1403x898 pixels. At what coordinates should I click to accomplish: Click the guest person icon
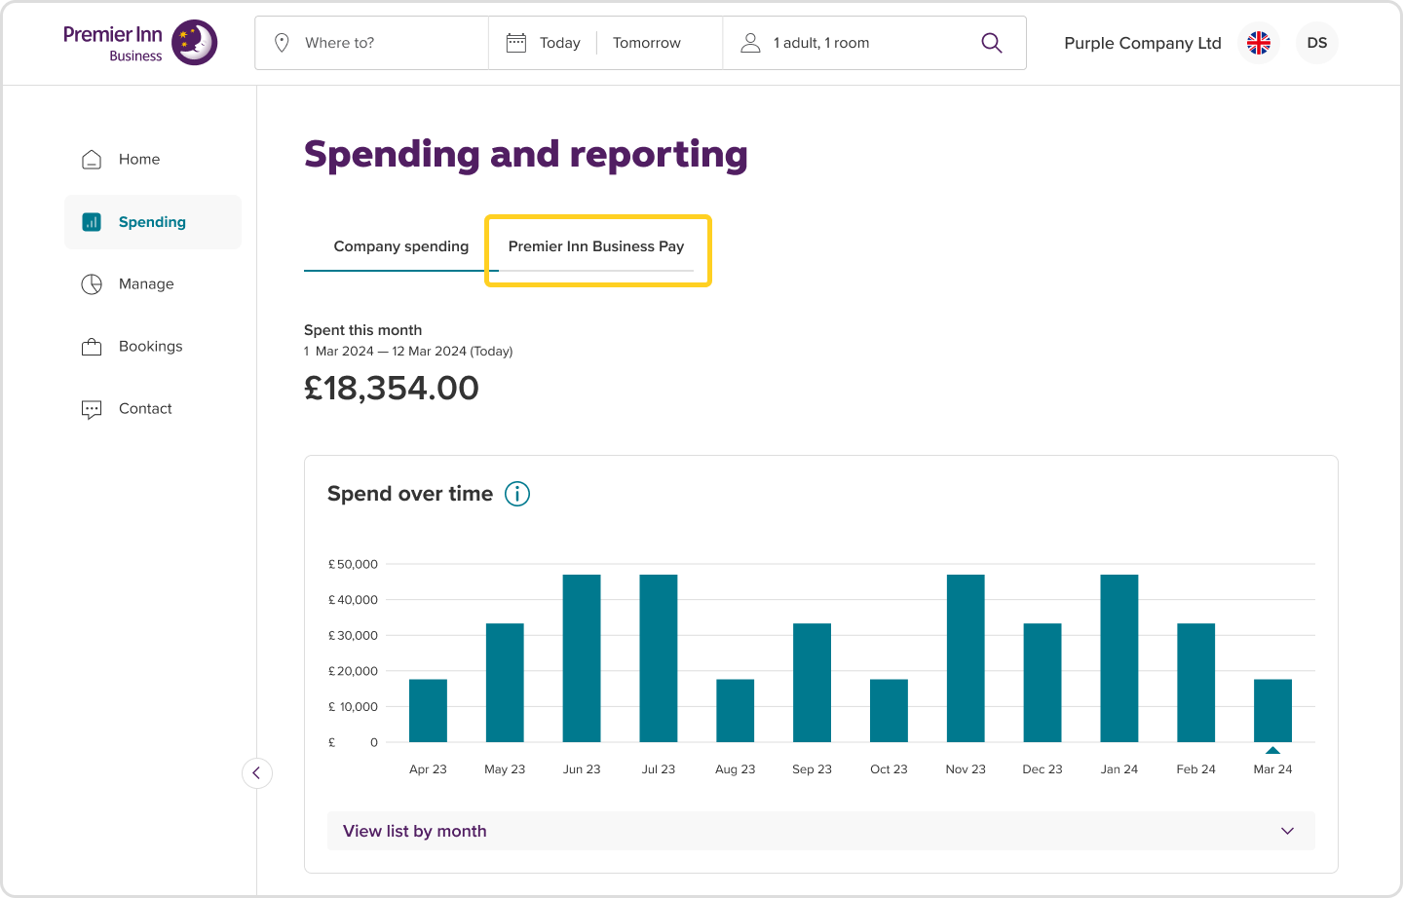(750, 43)
